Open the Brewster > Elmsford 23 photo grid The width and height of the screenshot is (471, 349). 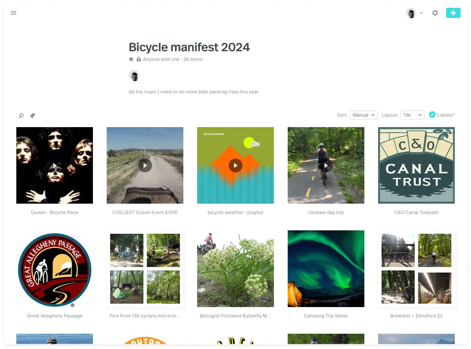click(x=416, y=269)
